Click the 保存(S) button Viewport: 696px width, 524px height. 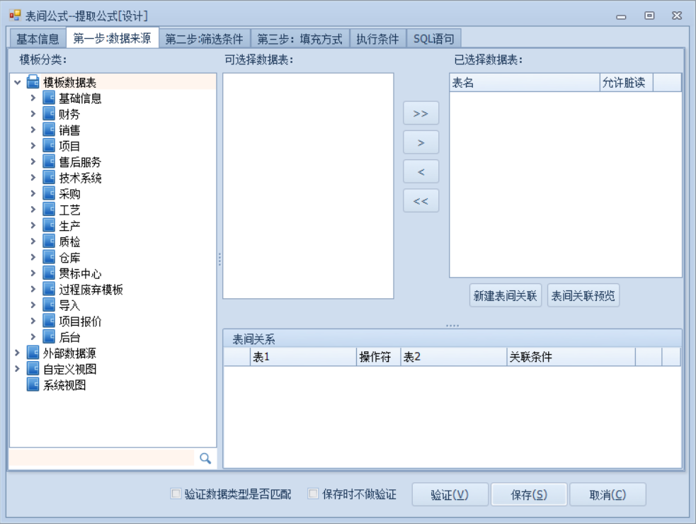pyautogui.click(x=528, y=495)
